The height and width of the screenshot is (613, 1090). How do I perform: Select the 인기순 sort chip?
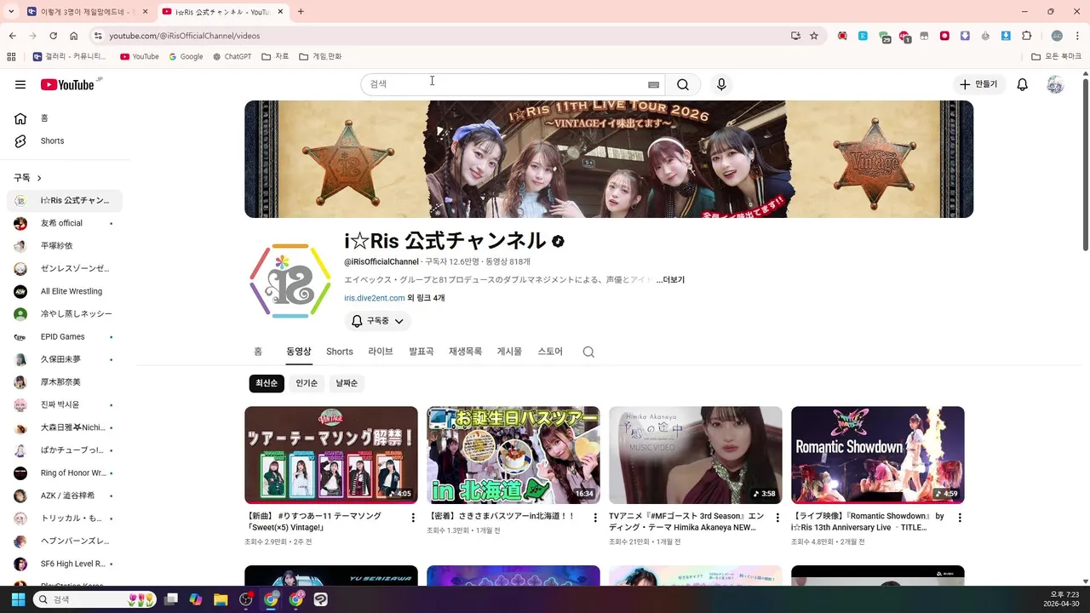(x=307, y=383)
